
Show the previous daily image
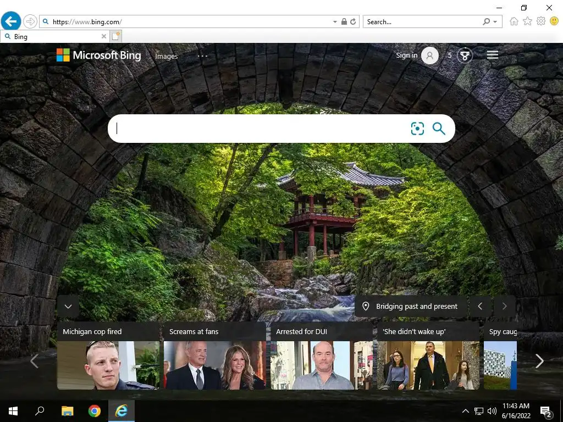480,306
